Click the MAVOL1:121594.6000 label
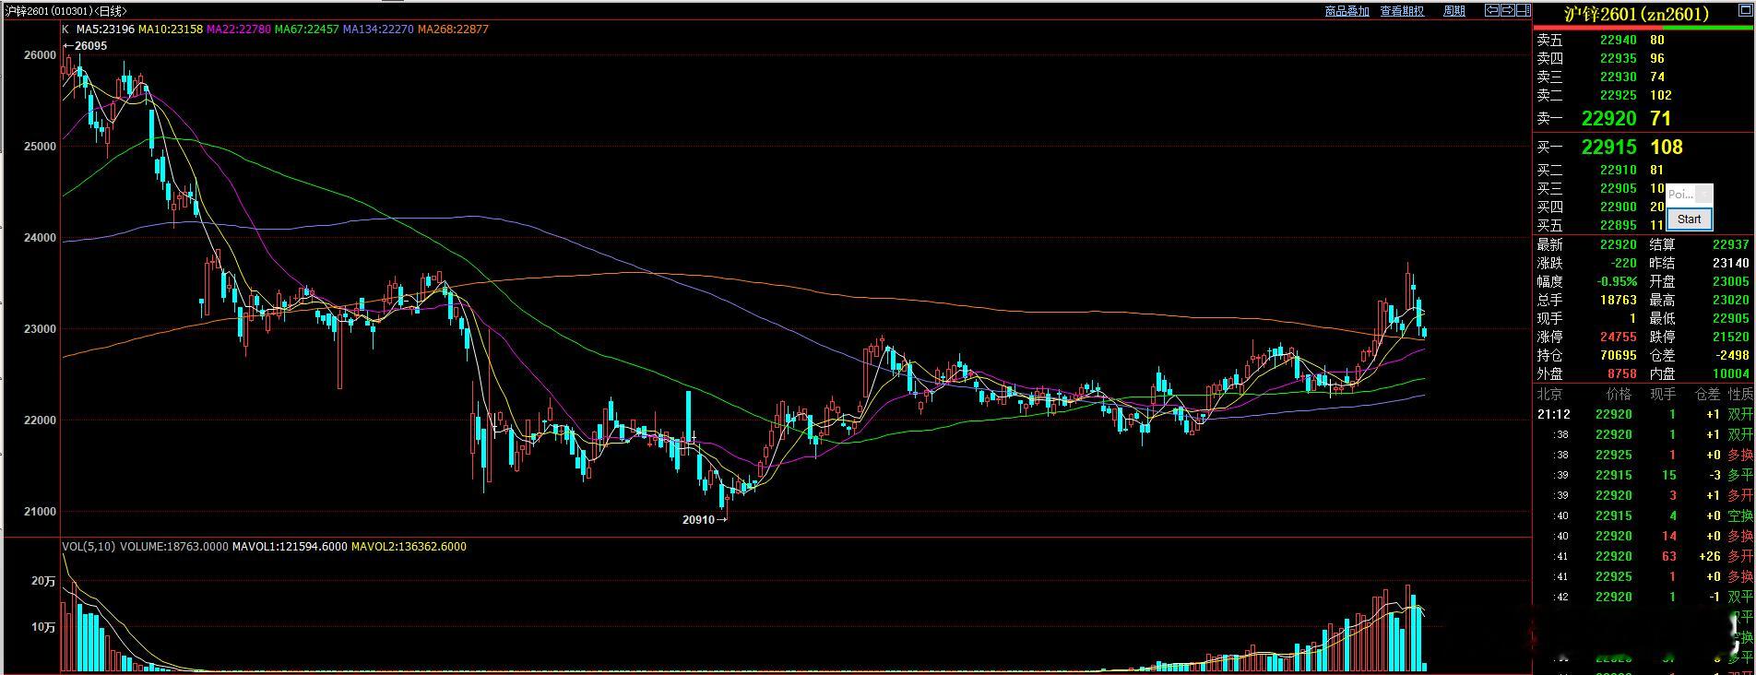The height and width of the screenshot is (675, 1756). 290,547
